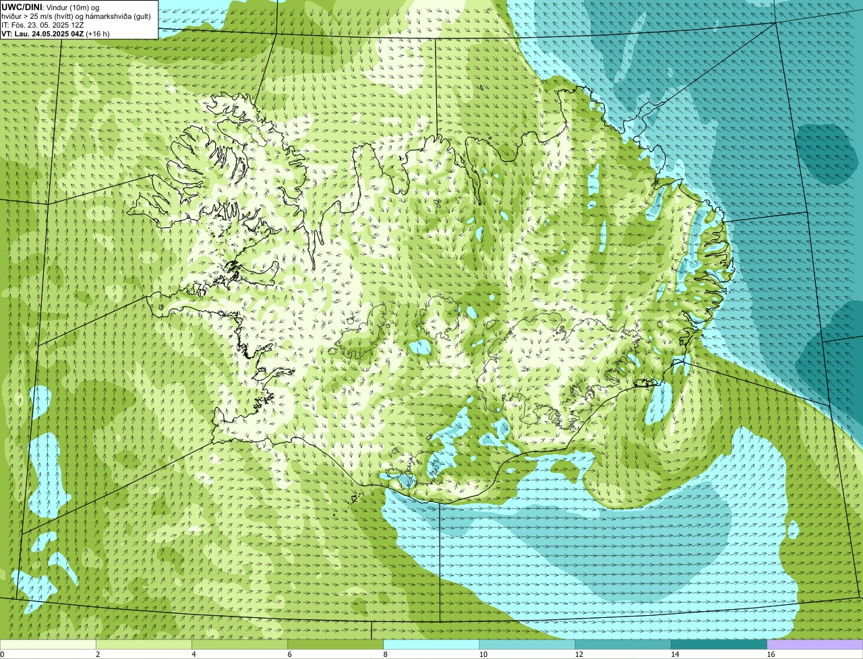This screenshot has width=863, height=659.
Task: Click the light green 2–4 legend swatch
Action: coord(144,644)
